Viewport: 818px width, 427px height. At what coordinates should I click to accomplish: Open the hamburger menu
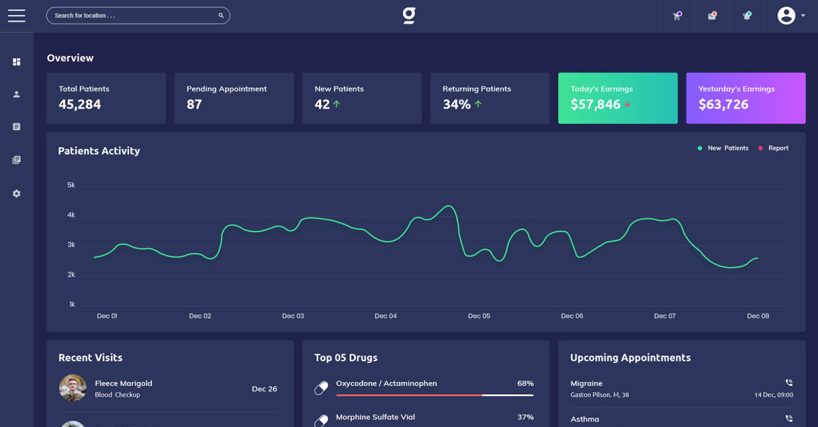[16, 16]
